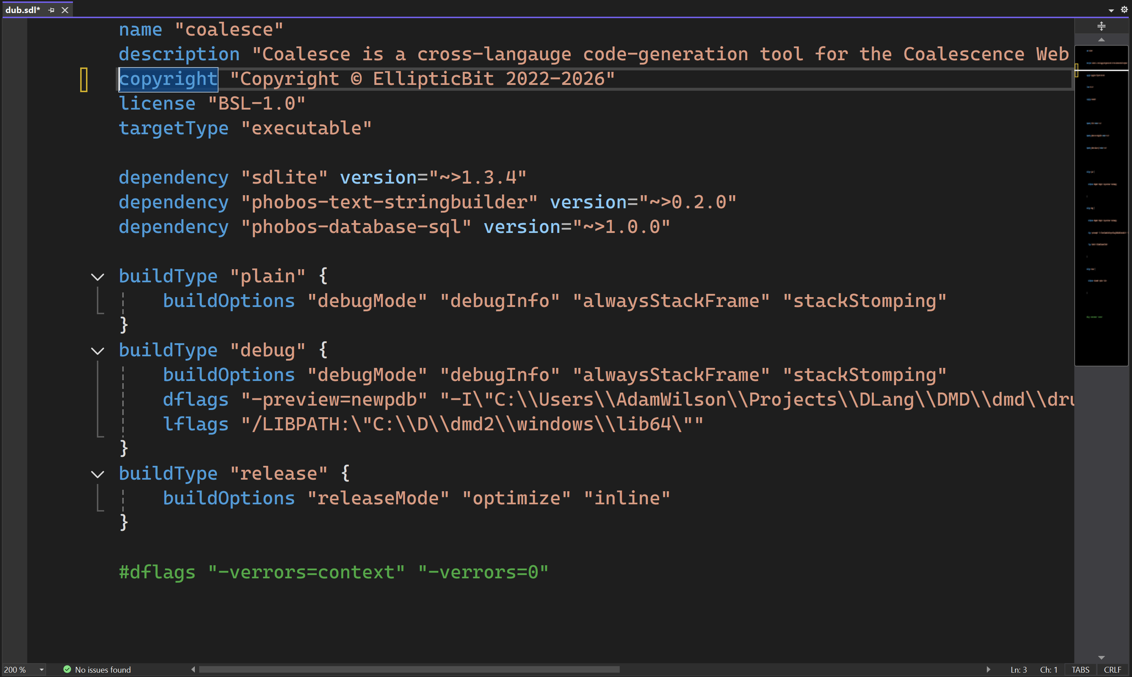Click the No issues found status text
This screenshot has height=677, width=1132.
[103, 670]
